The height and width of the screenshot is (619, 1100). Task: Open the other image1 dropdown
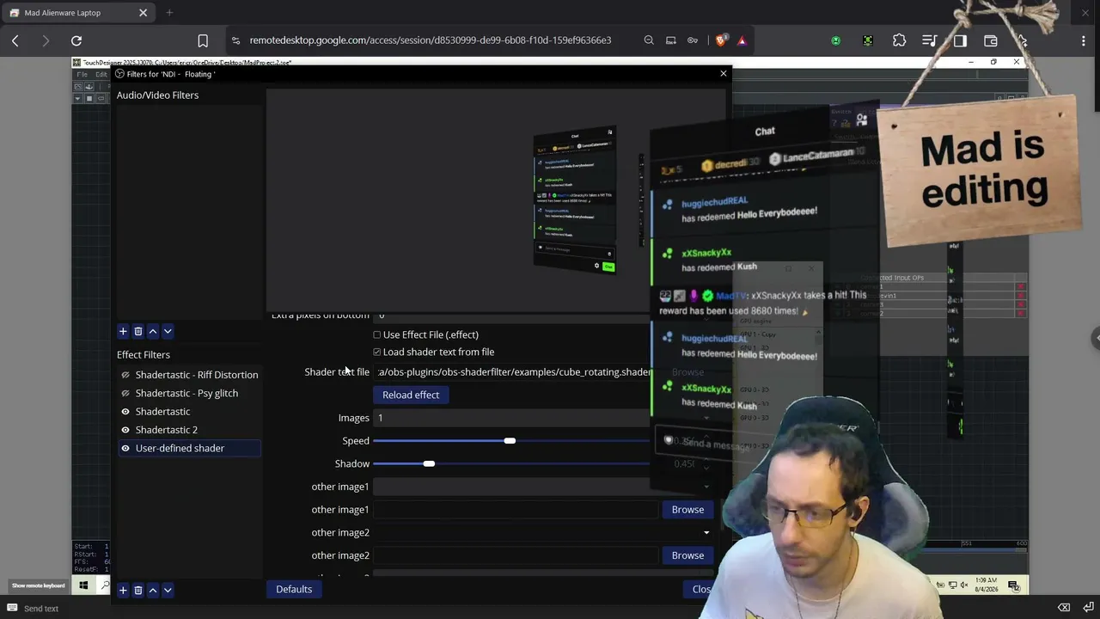pyautogui.click(x=543, y=487)
